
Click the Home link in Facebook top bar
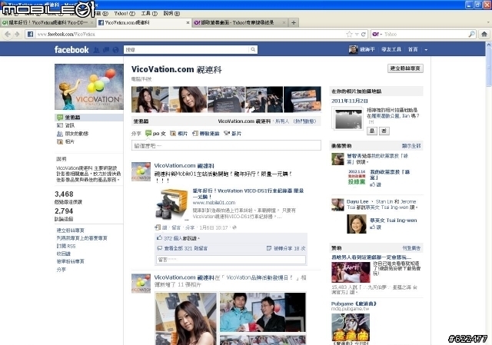click(413, 49)
